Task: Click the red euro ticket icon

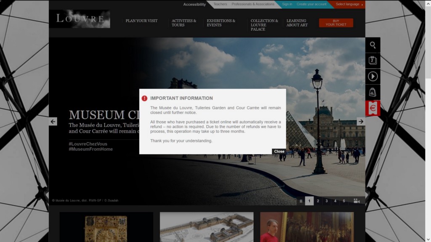Action: 373,108
